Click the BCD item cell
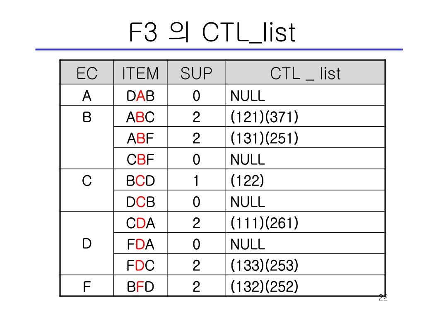The width and height of the screenshot is (424, 318). click(x=140, y=180)
